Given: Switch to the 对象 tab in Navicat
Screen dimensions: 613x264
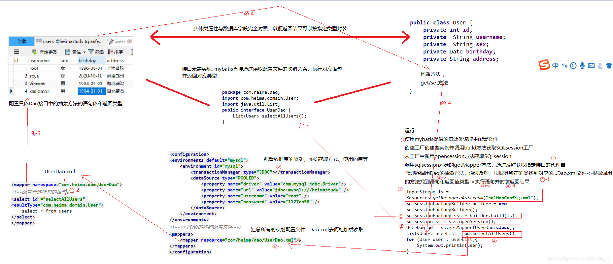Looking at the screenshot, I should (21, 41).
